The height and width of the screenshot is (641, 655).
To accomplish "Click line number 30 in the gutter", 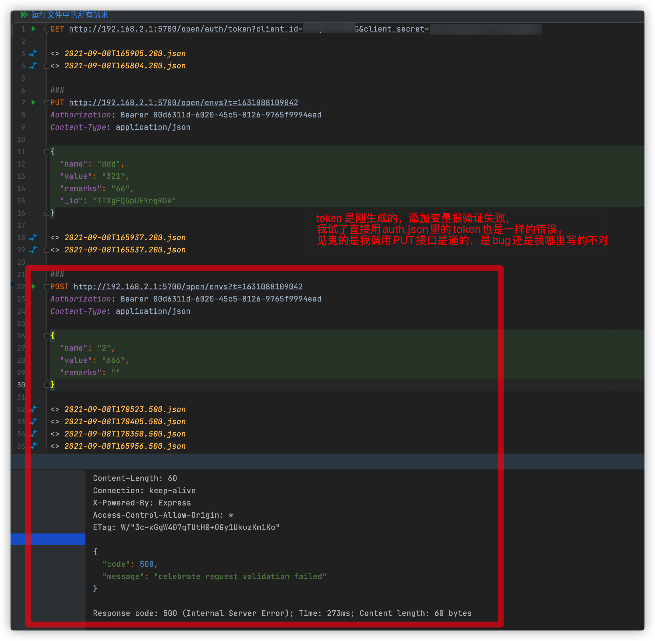I will point(21,385).
